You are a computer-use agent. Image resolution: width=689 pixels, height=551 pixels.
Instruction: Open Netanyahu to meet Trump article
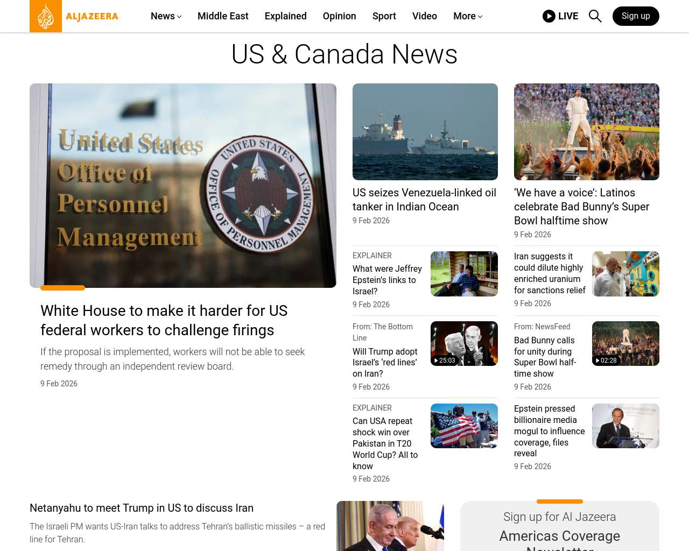(x=142, y=508)
